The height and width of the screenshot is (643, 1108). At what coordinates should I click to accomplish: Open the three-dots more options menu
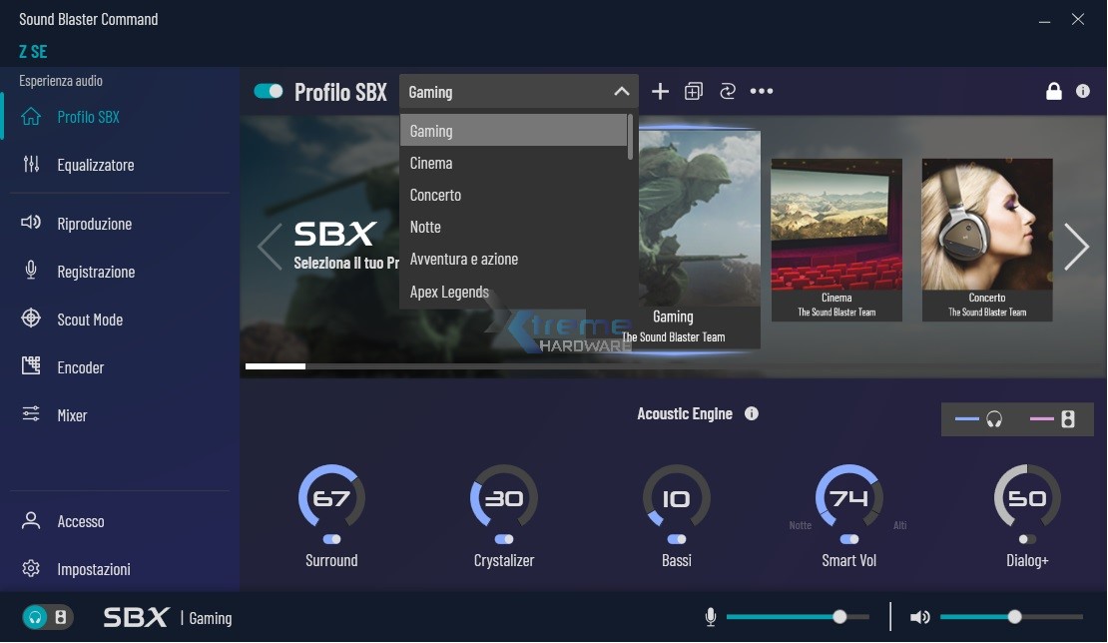(762, 92)
